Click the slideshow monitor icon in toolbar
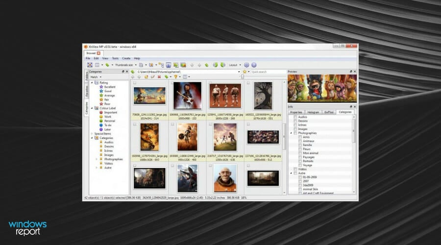Image resolution: width=441 pixels, height=245 pixels. coord(168,65)
